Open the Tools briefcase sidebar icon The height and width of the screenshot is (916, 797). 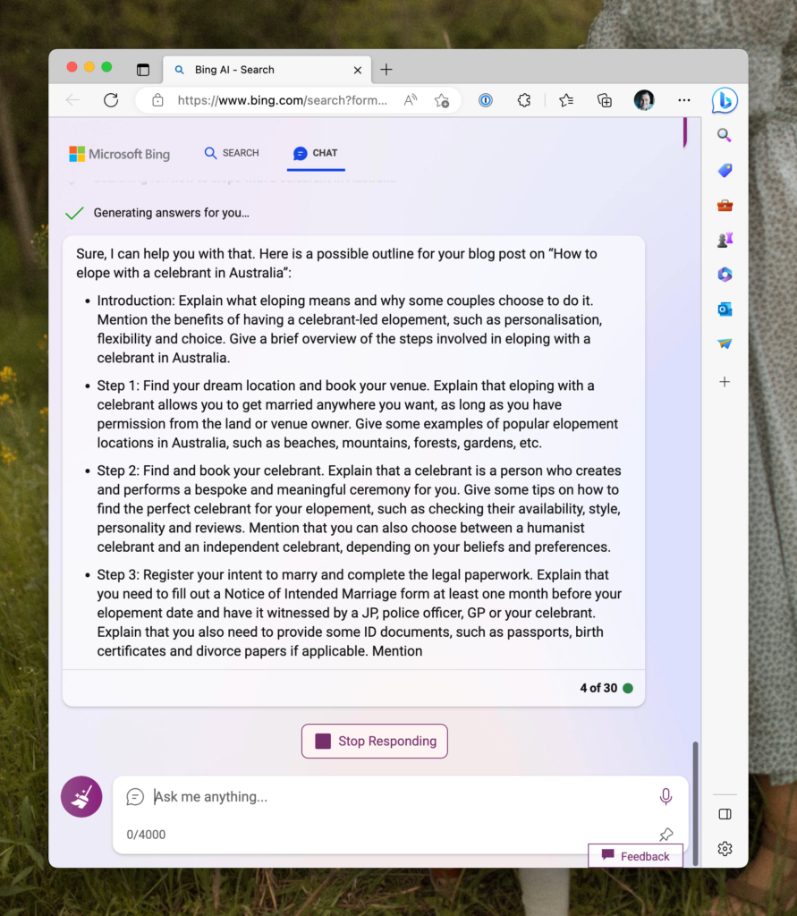point(725,206)
